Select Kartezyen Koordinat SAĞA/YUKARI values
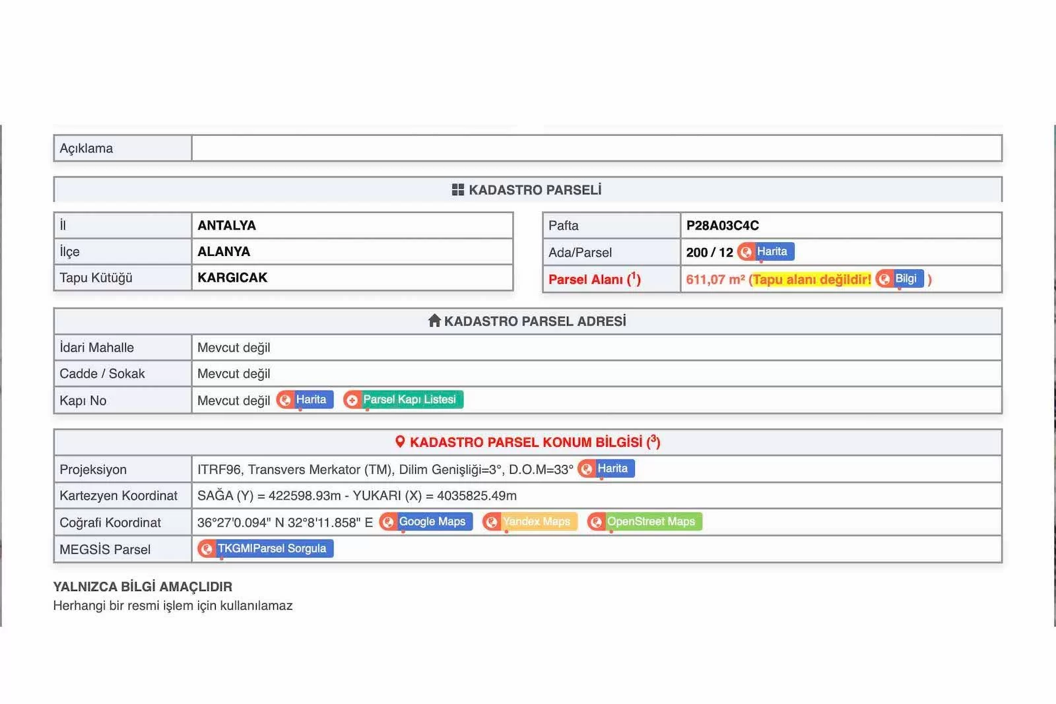Image resolution: width=1056 pixels, height=704 pixels. click(357, 496)
